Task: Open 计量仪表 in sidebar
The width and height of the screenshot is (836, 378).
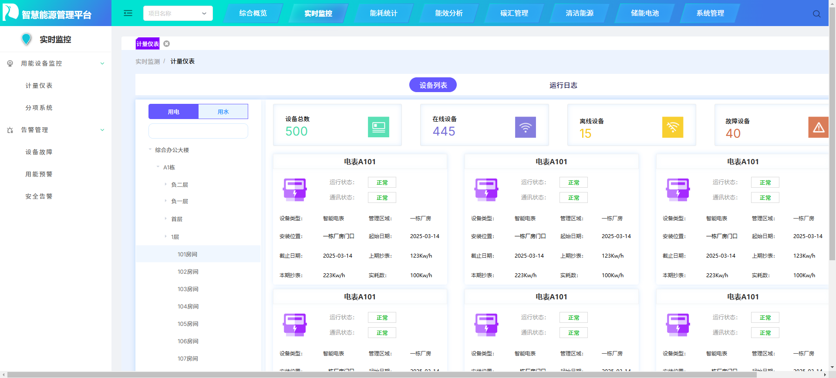Action: pyautogui.click(x=39, y=86)
